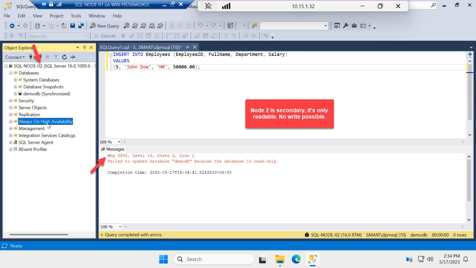This screenshot has width=476, height=268.
Task: Click the XMLA query icon
Action: click(152, 26)
